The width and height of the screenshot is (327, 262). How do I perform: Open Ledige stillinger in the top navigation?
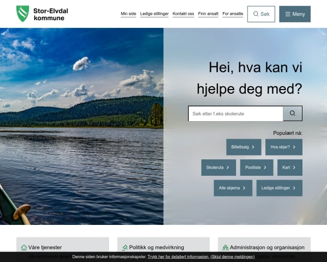tap(154, 14)
